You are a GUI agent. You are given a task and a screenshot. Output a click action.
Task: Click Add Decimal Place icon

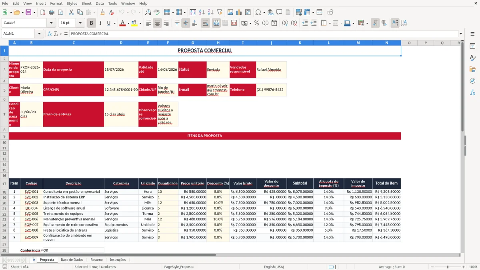point(285,23)
